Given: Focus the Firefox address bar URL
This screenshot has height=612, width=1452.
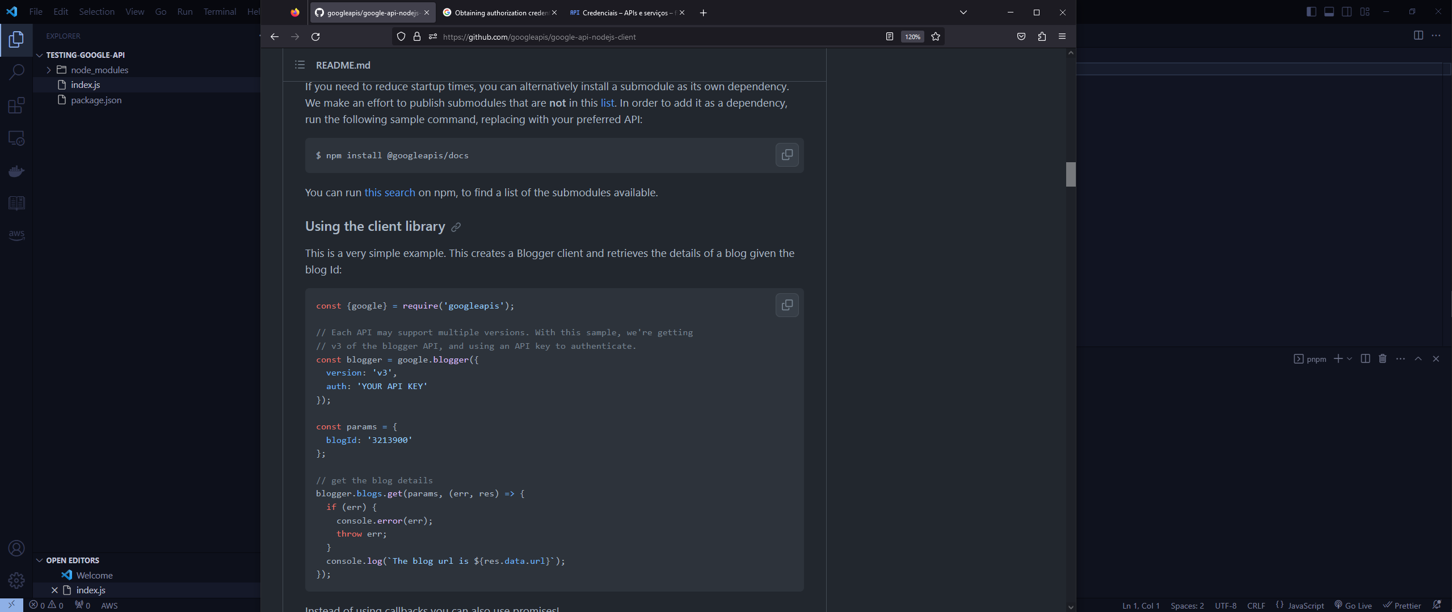Looking at the screenshot, I should pyautogui.click(x=539, y=37).
